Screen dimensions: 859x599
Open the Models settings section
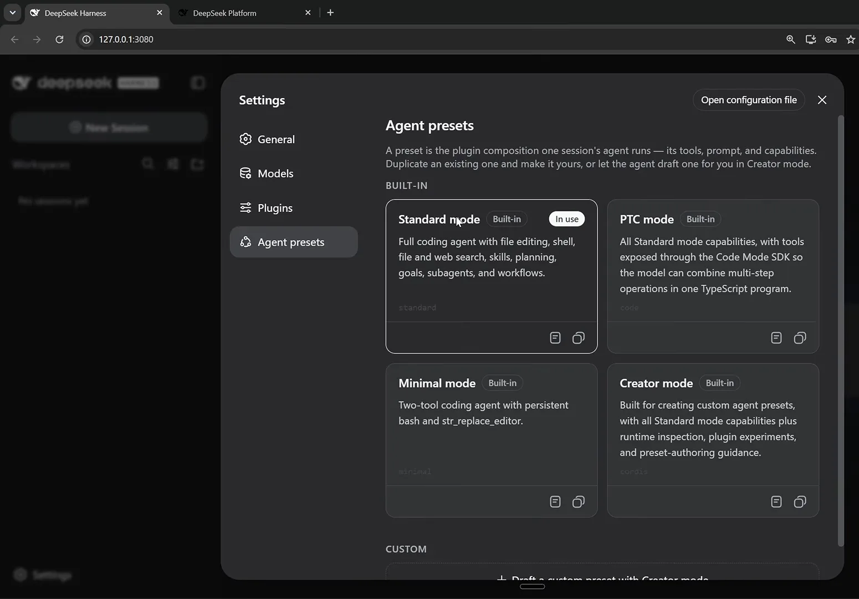click(x=294, y=174)
